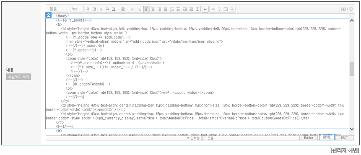Click the 치환코드 보기 button
The image size is (361, 155).
[x=18, y=77]
